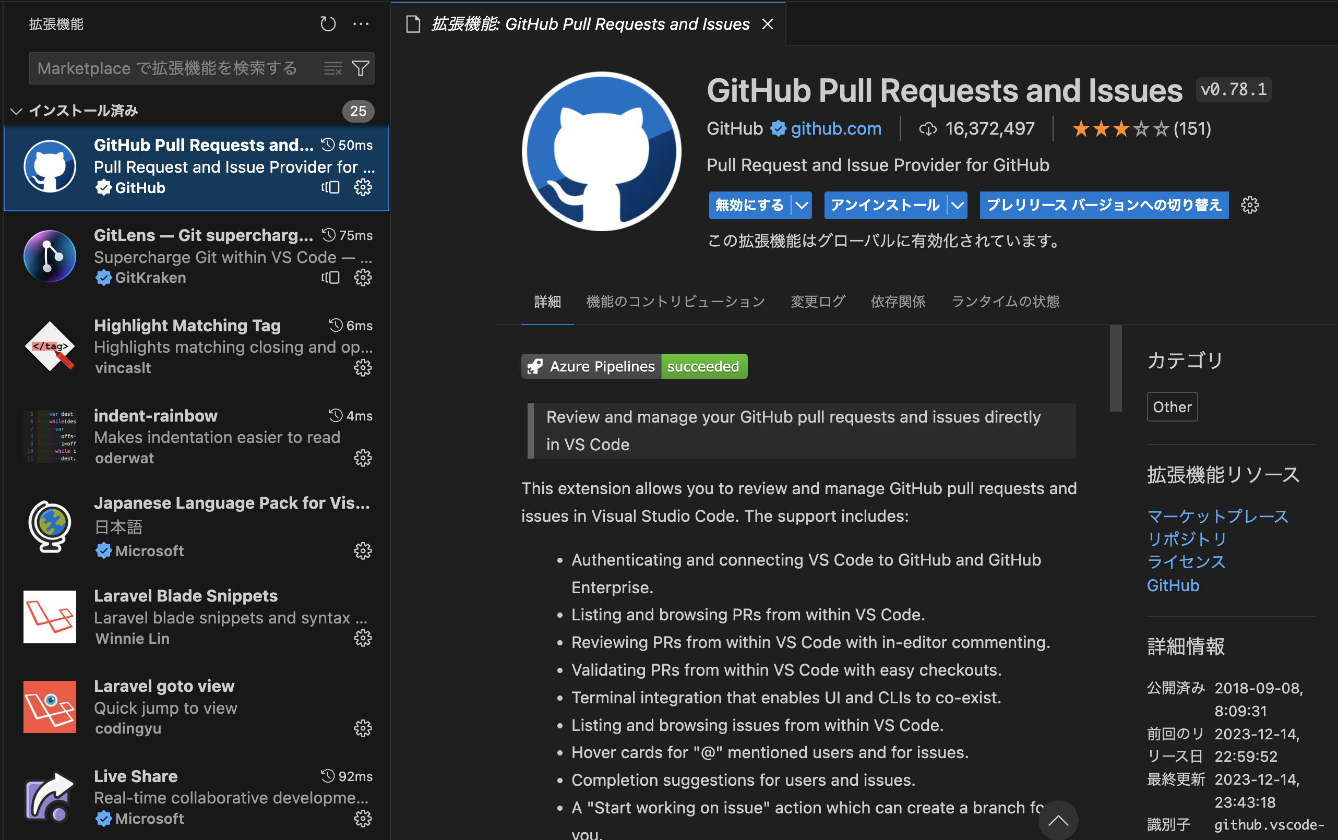This screenshot has width=1338, height=840.
Task: Clear the extension search results filter
Action: (332, 68)
